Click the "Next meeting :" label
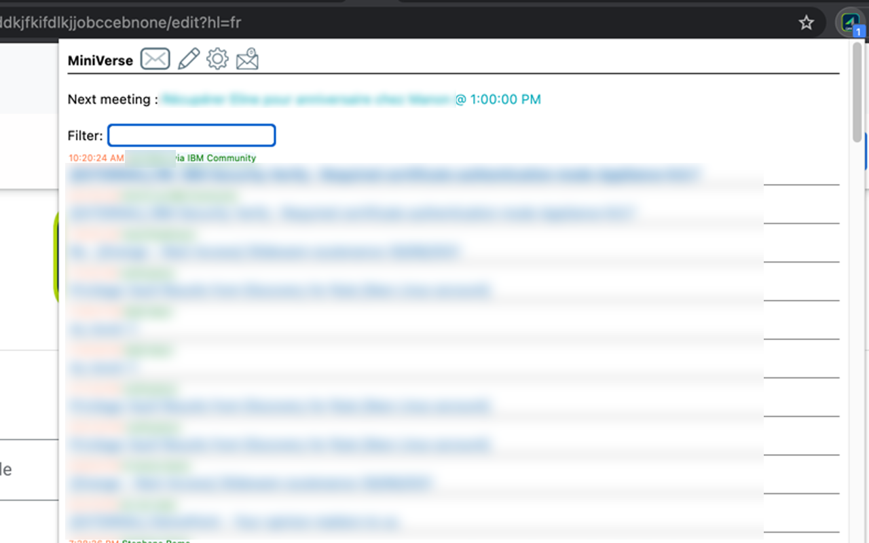869x543 pixels. (x=113, y=100)
